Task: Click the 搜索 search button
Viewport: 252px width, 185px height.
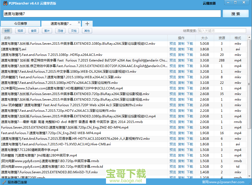Action: pos(236,13)
